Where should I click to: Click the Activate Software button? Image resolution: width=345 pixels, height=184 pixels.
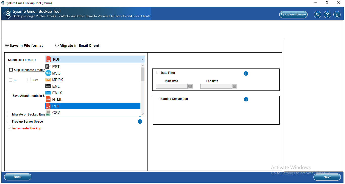tap(293, 15)
